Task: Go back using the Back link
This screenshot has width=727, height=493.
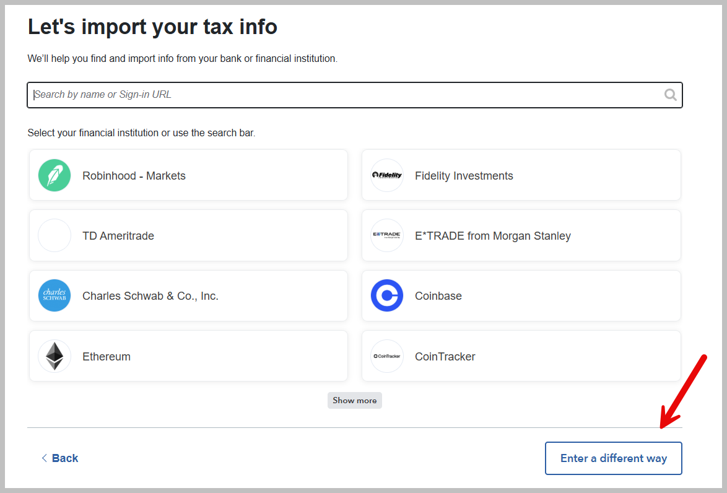Action: click(60, 458)
